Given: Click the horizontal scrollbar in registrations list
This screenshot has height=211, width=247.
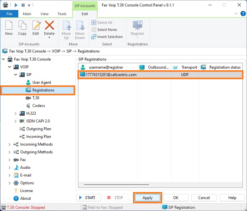Looking at the screenshot, I should pos(117,184).
